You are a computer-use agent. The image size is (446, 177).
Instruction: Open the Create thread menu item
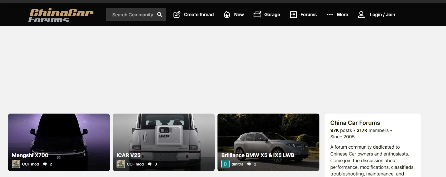coord(194,15)
